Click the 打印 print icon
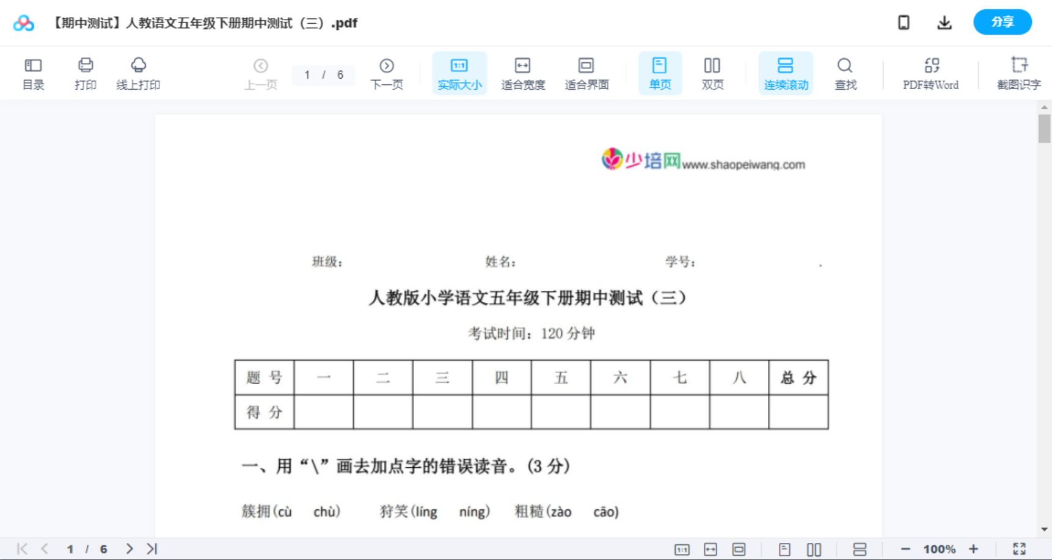The height and width of the screenshot is (560, 1052). pyautogui.click(x=85, y=73)
